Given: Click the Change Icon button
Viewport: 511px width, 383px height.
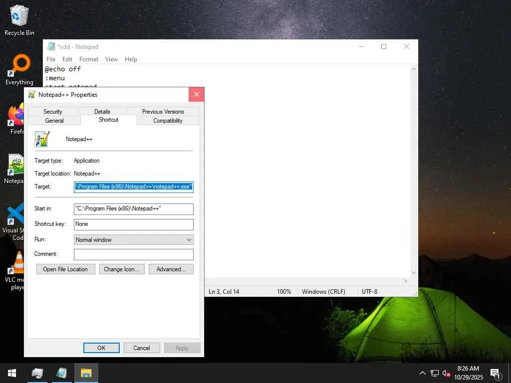Looking at the screenshot, I should click(122, 269).
